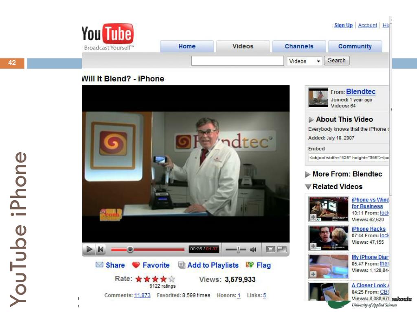Open the Videos search type dropdown

pos(305,61)
